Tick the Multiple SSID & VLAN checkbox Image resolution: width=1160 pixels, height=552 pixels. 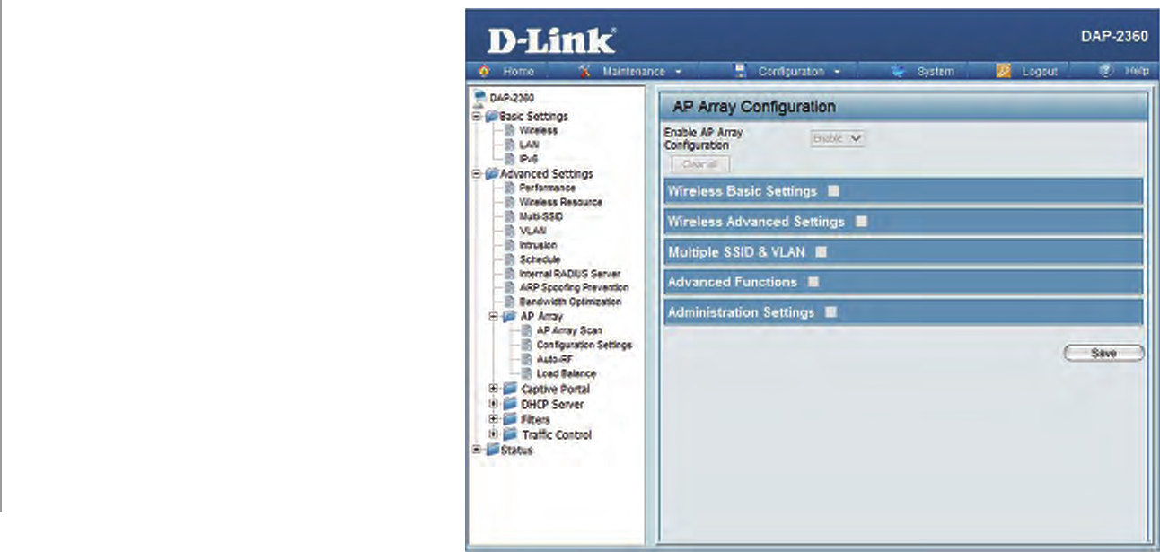click(x=821, y=252)
